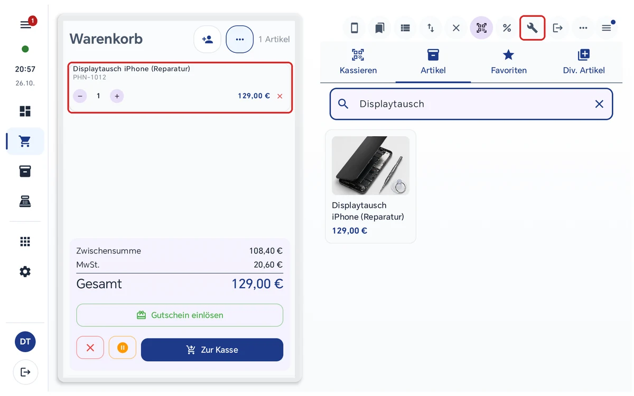Toggle the QR scanner toolbar icon

[x=481, y=28]
